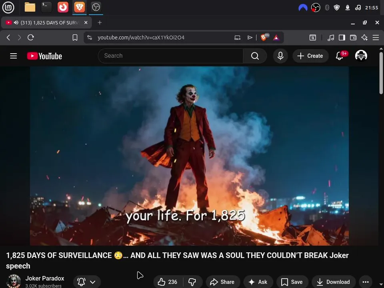Go to YouTube home via logo
The height and width of the screenshot is (288, 384).
coord(44,56)
